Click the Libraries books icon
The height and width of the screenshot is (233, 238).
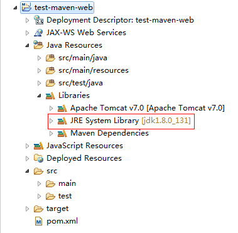50,95
